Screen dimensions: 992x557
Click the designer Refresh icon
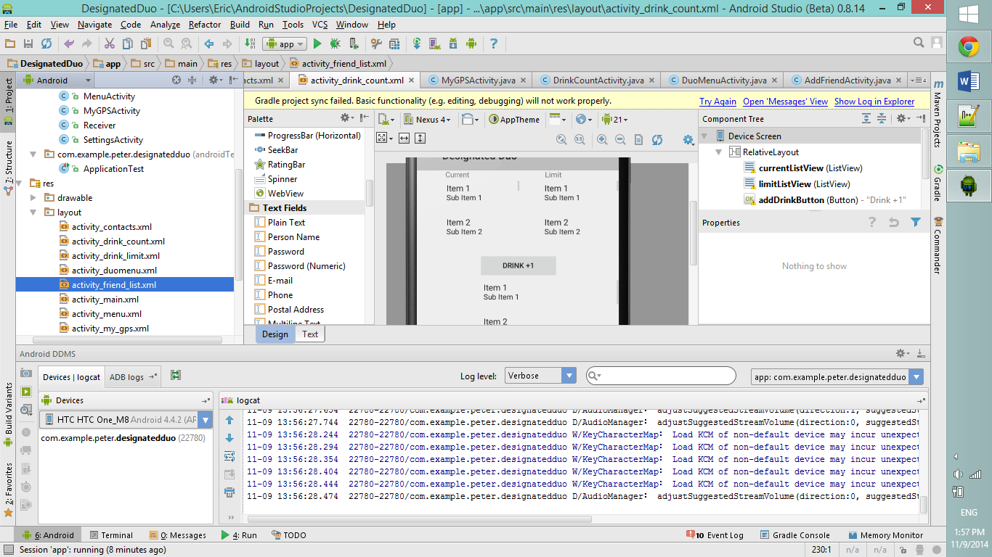click(x=657, y=139)
